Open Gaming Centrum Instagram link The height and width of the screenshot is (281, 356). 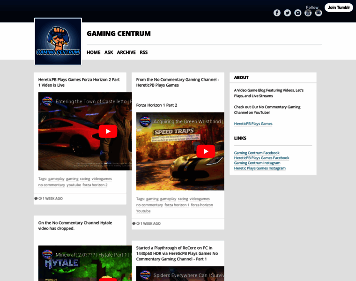[x=257, y=163]
